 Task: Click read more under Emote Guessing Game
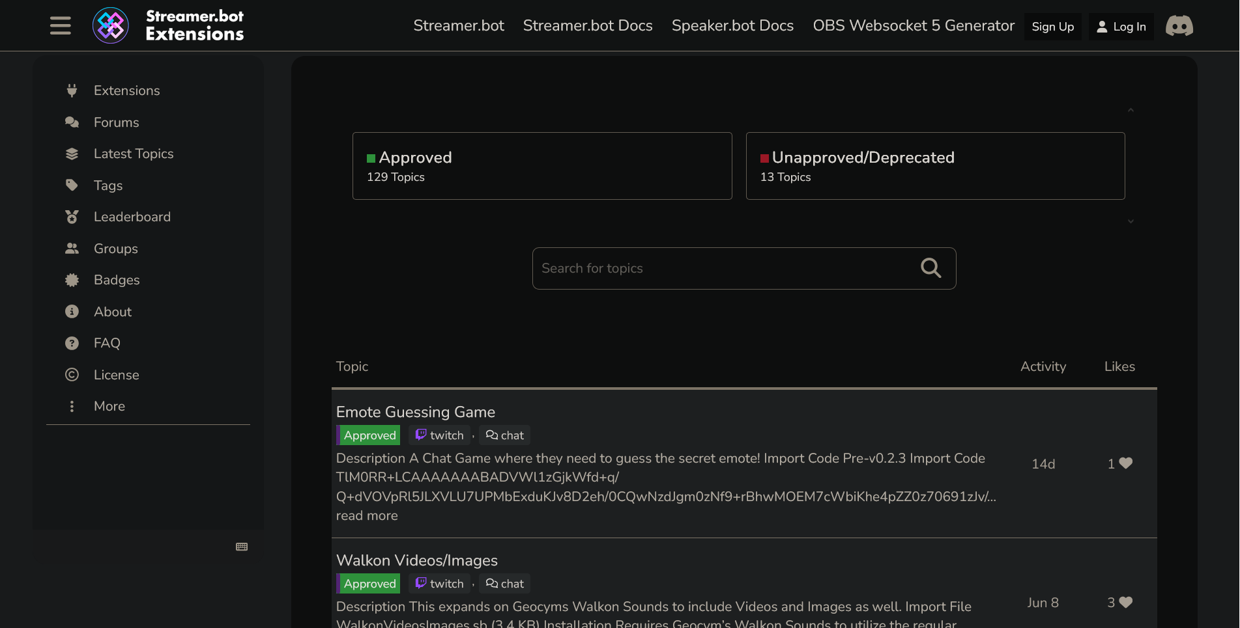click(x=366, y=515)
